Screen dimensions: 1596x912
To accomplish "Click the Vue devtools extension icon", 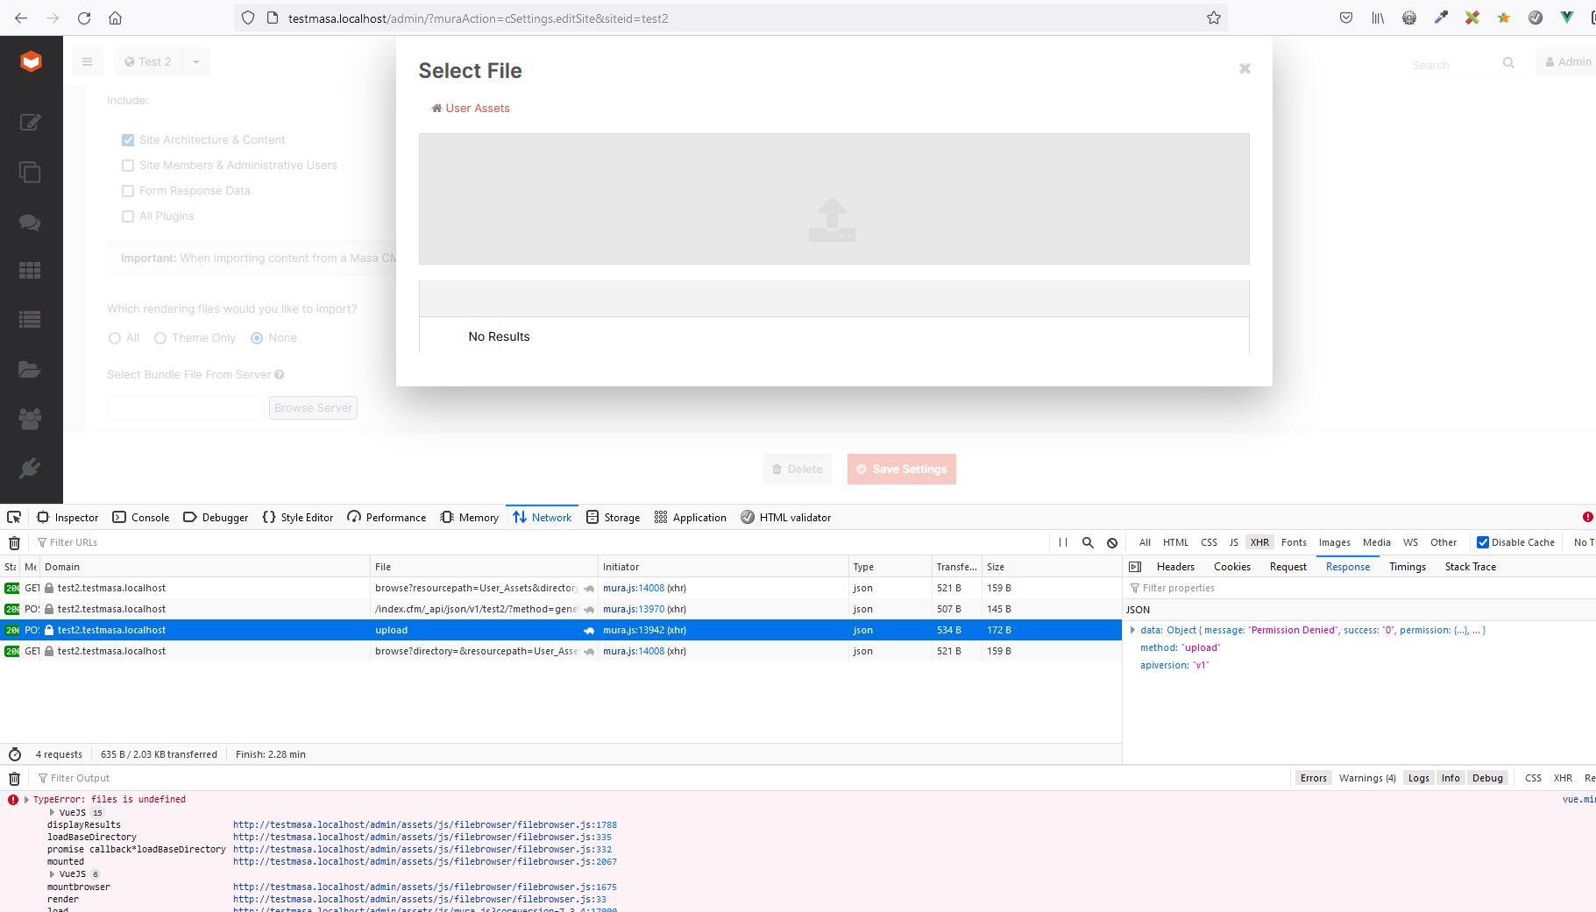I will (x=1567, y=18).
